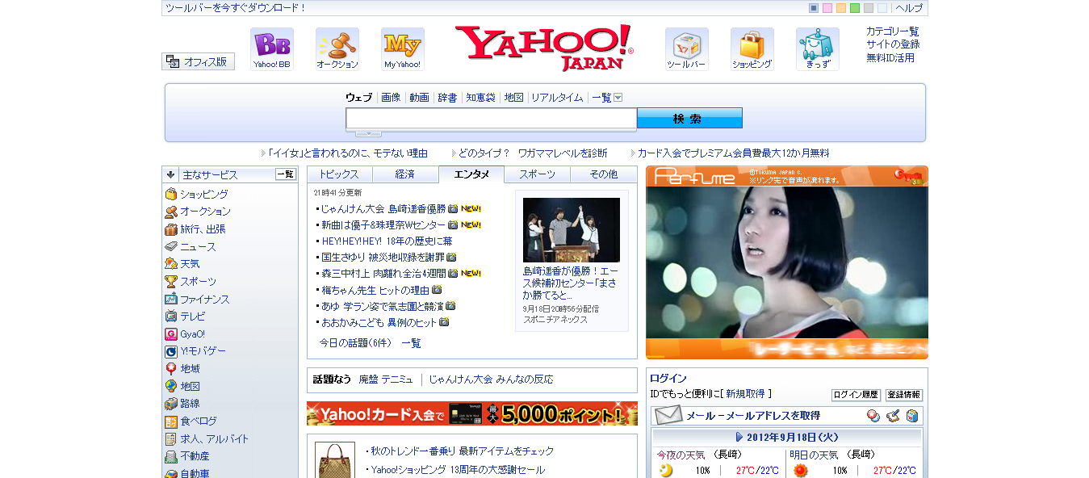The width and height of the screenshot is (1089, 478).
Task: Open the 新規取得 ID link
Action: [745, 394]
